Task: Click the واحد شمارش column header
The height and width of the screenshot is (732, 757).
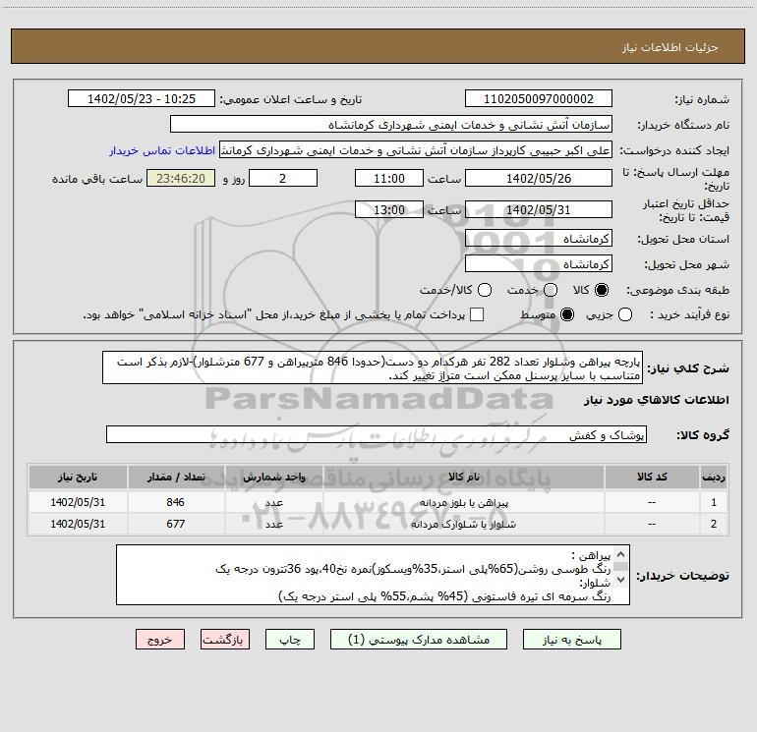Action: (x=273, y=477)
